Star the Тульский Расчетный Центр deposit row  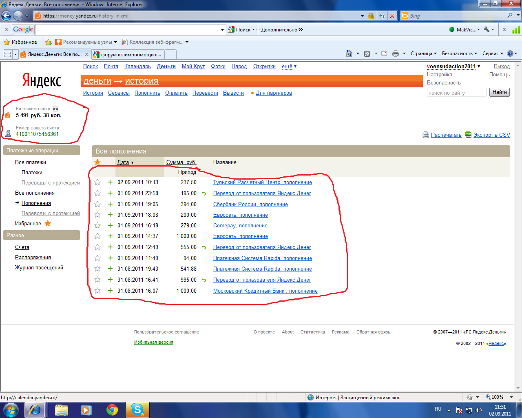click(x=97, y=182)
